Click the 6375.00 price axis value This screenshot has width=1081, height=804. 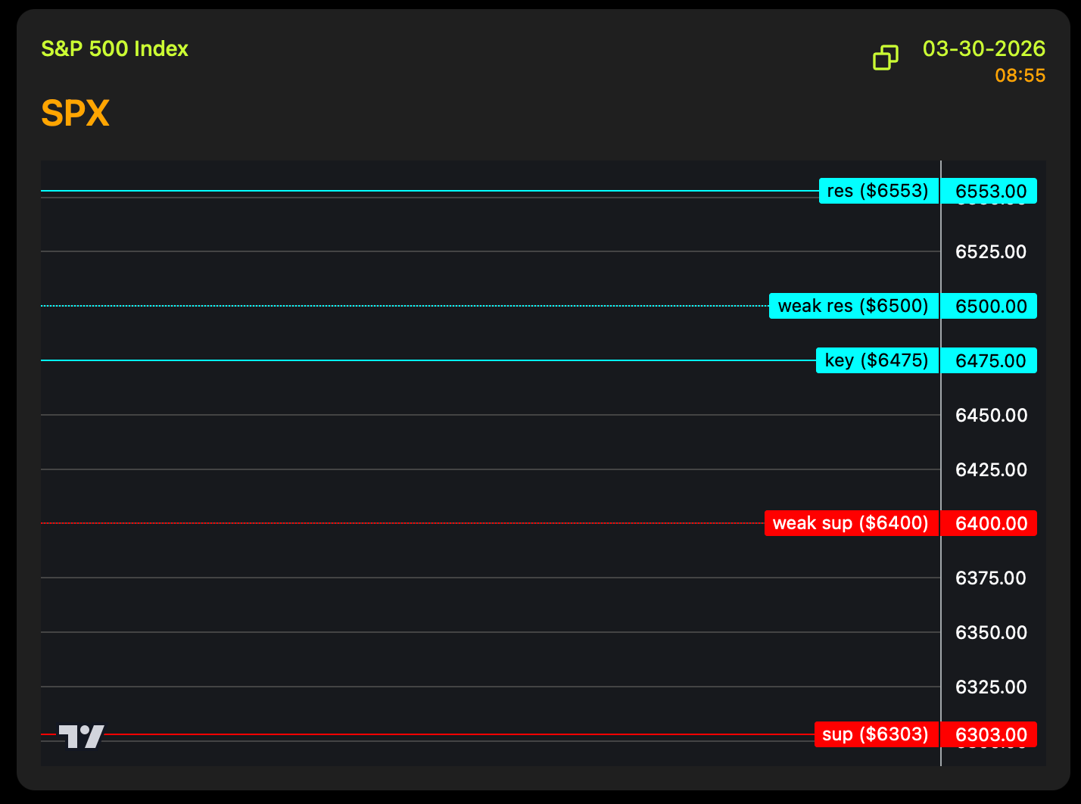pyautogui.click(x=990, y=578)
